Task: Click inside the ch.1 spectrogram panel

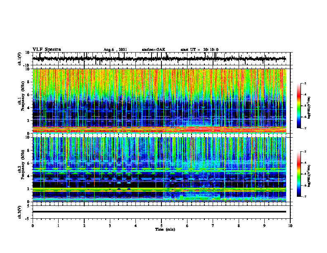Action: coord(159,101)
